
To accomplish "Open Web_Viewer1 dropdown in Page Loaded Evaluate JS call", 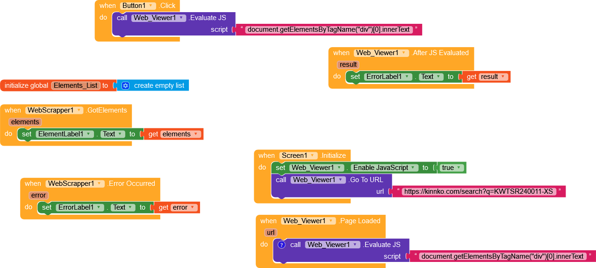I will pyautogui.click(x=333, y=245).
